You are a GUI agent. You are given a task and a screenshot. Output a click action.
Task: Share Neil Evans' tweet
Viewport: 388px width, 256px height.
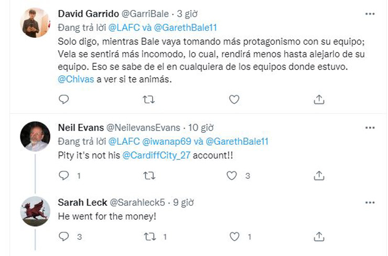[319, 176]
